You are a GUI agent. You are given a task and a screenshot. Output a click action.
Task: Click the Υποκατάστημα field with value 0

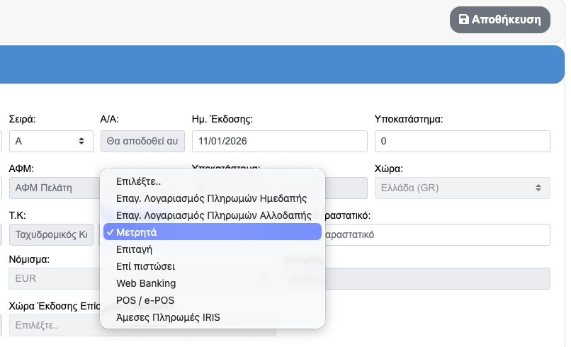tap(462, 141)
